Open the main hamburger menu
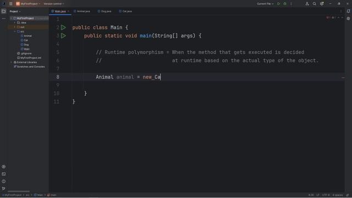Screen dimensions: 352x198 [11, 4]
